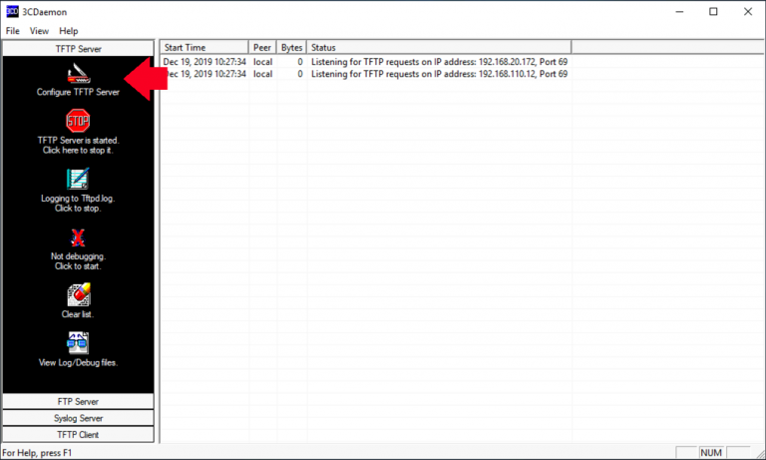Click 'TFTP Server is started' stop text
This screenshot has width=766, height=460.
point(78,146)
